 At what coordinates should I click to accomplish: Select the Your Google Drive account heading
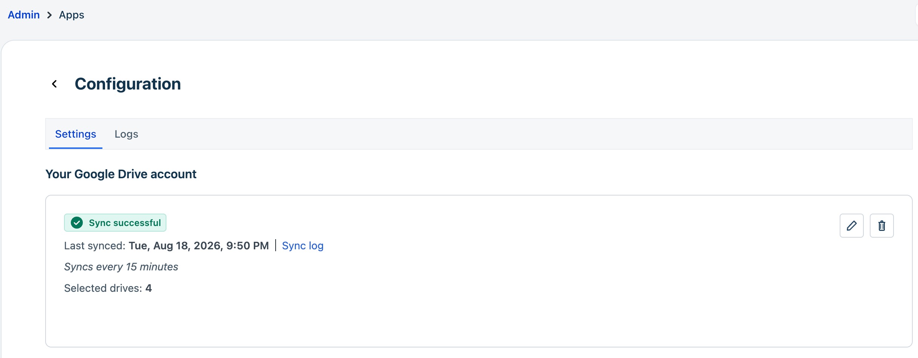coord(121,174)
